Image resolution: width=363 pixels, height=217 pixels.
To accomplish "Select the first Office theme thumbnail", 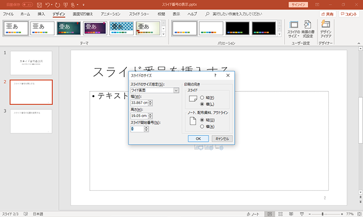I will [x=16, y=28].
